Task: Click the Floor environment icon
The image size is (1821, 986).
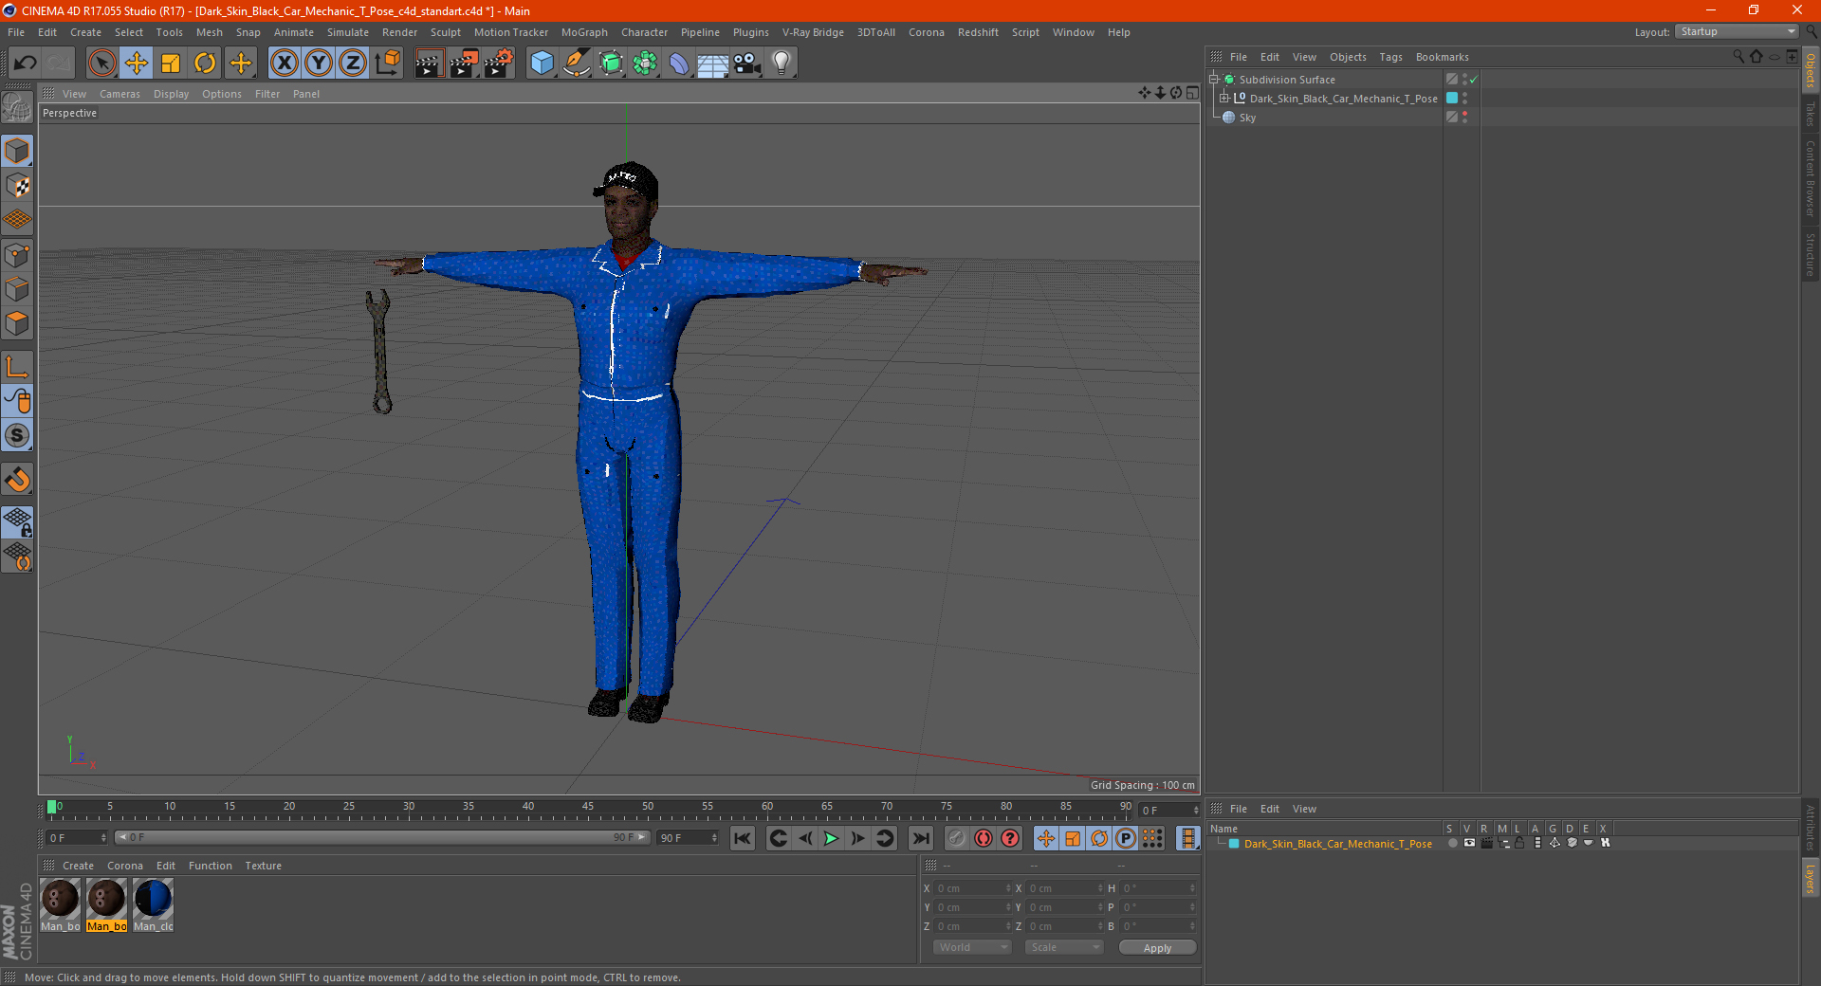Action: pyautogui.click(x=712, y=64)
